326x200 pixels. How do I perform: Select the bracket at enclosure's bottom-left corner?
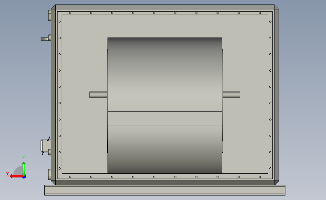point(50,175)
